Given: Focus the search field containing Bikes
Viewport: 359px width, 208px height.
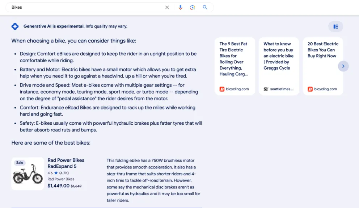Looking at the screenshot, I should pos(83,7).
